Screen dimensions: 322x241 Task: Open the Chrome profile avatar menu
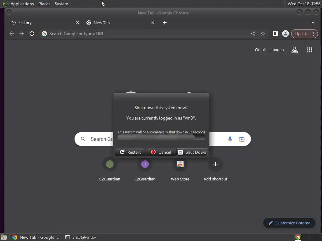tap(286, 34)
